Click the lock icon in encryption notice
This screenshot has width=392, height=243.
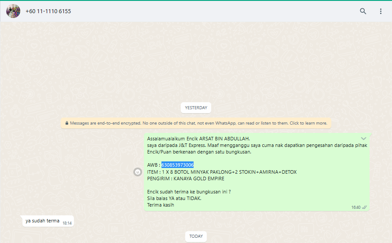click(66, 123)
